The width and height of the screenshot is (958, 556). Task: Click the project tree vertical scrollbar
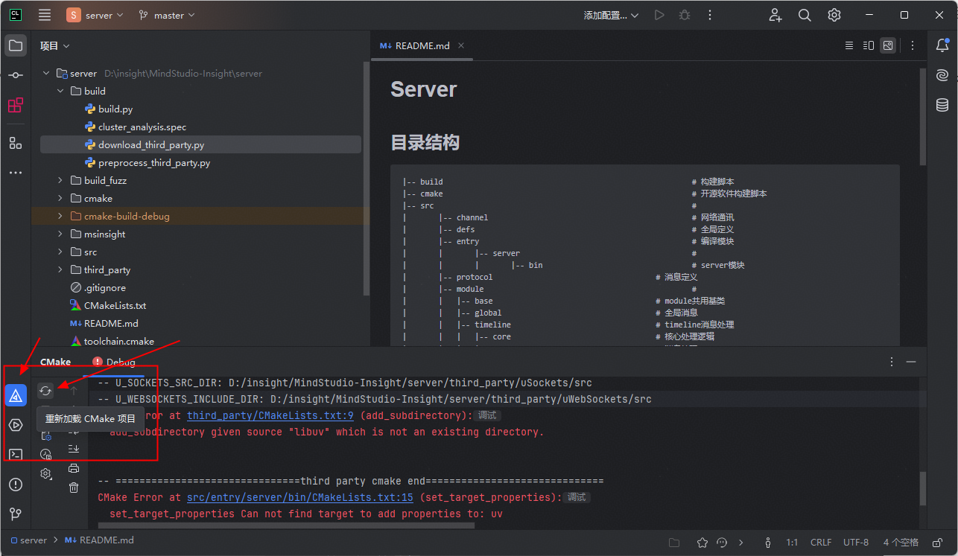click(x=366, y=177)
